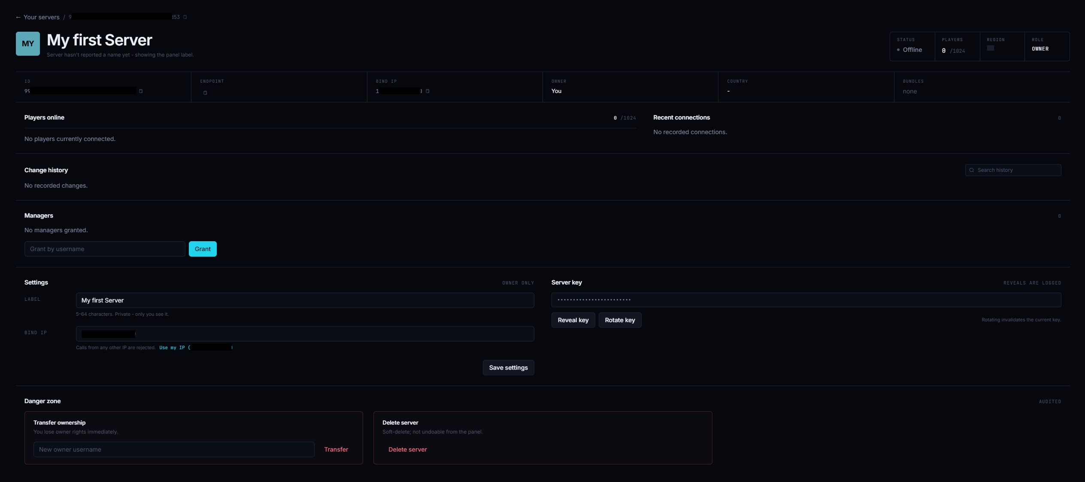This screenshot has height=482, width=1085.
Task: Reveal the server key
Action: coord(573,320)
